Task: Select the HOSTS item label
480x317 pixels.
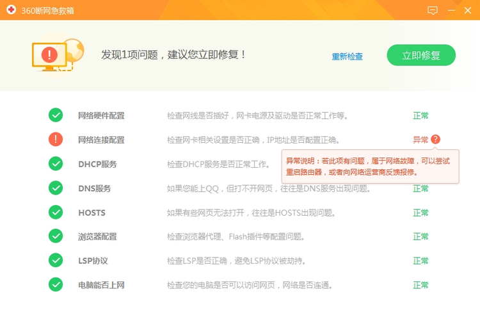Action: [x=92, y=213]
